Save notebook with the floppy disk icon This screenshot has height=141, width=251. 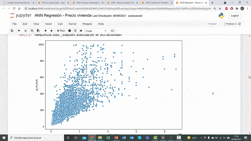(x=12, y=31)
